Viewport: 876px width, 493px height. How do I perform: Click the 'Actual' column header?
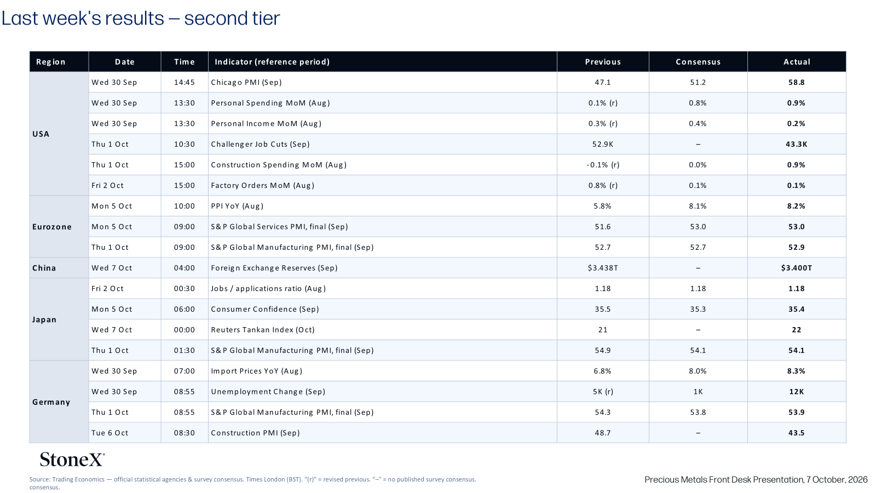[797, 62]
